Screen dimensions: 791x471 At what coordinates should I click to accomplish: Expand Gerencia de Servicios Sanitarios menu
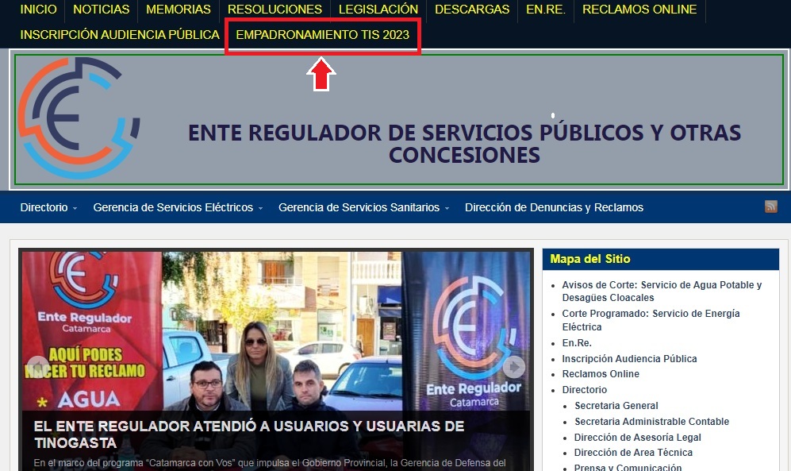tap(363, 207)
